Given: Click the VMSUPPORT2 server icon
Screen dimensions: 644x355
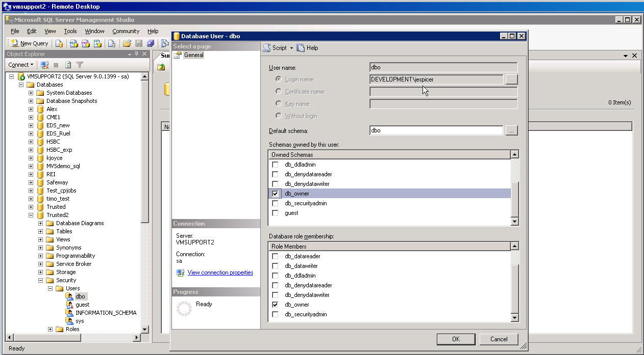Looking at the screenshot, I should click(x=21, y=76).
